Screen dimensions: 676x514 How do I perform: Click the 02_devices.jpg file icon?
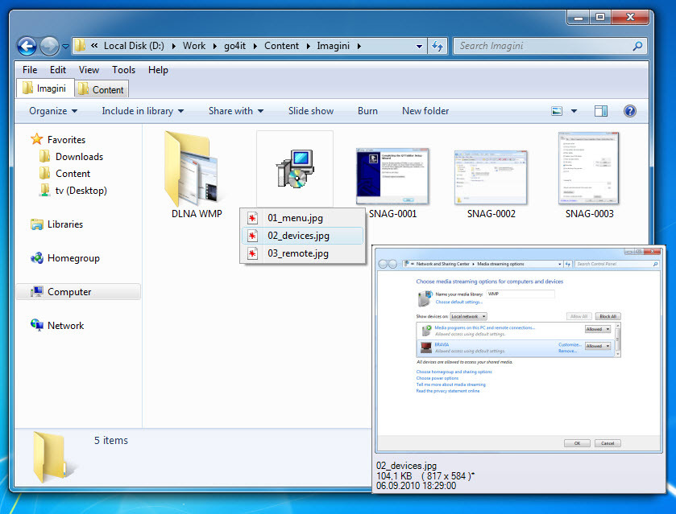click(x=253, y=236)
